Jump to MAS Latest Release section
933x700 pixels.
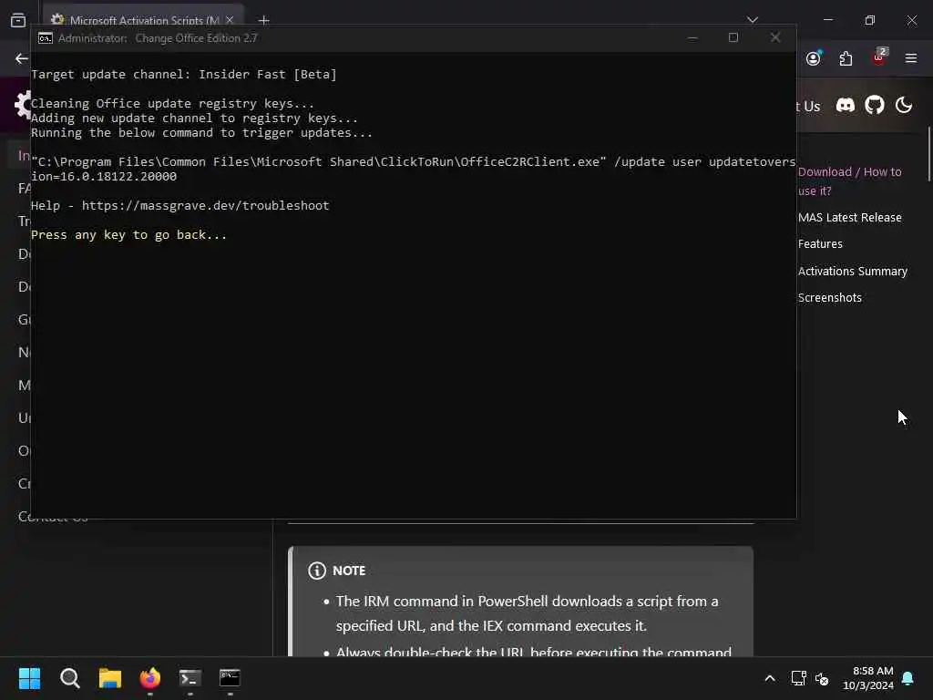[x=849, y=217]
